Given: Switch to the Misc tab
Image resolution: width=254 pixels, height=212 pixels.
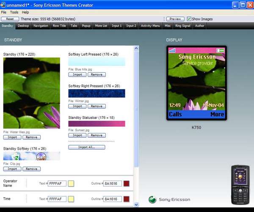Looking at the screenshot, I should tap(168, 25).
